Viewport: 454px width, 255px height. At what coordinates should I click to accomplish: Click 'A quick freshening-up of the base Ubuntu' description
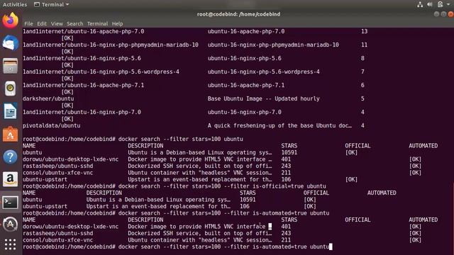coord(279,125)
